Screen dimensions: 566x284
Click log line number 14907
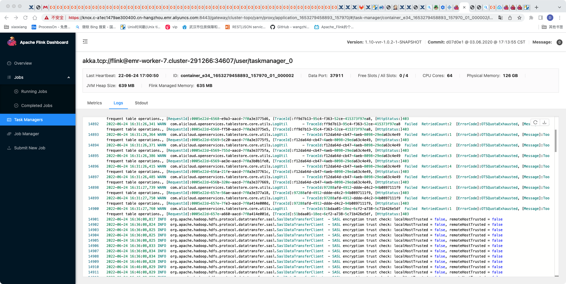coord(93,251)
